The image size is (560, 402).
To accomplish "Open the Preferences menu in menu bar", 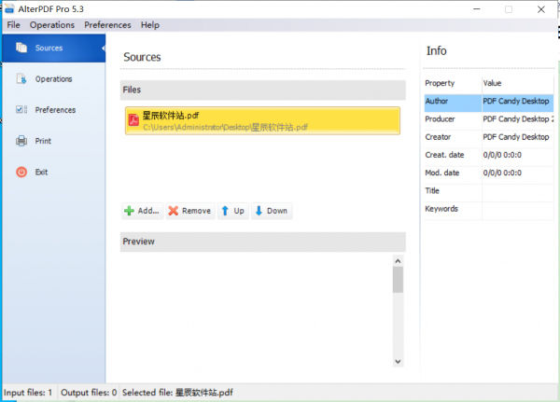I will 107,25.
